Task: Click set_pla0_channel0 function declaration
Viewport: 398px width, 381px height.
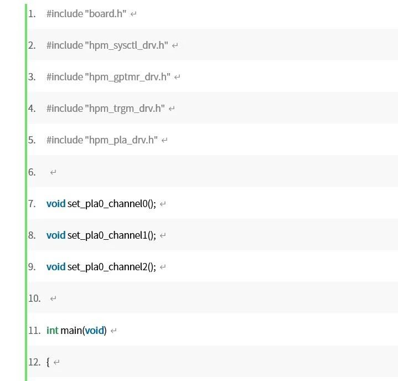Action: (112, 204)
